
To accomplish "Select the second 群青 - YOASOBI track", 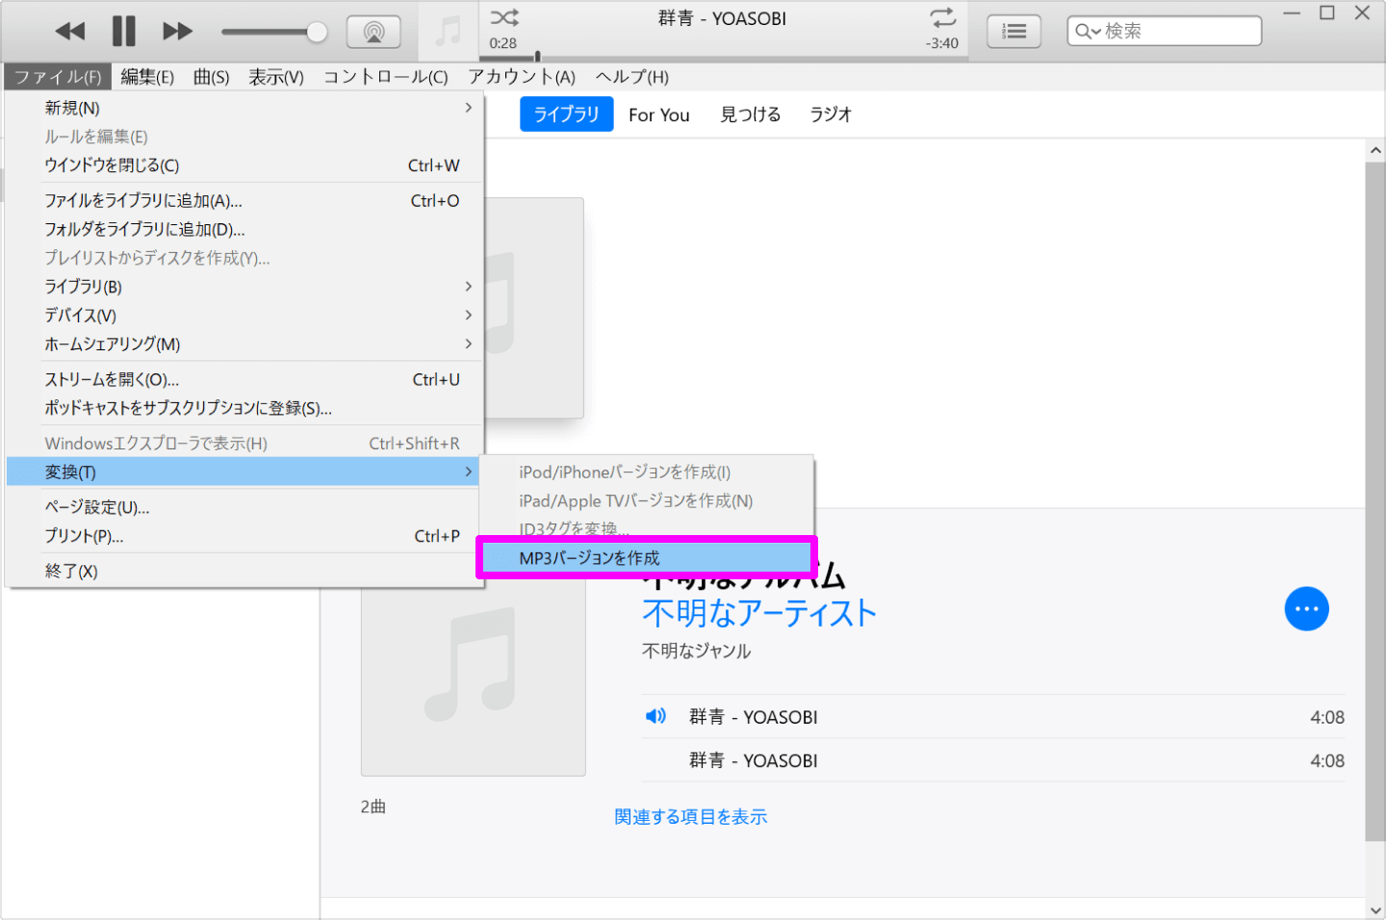I will click(993, 760).
